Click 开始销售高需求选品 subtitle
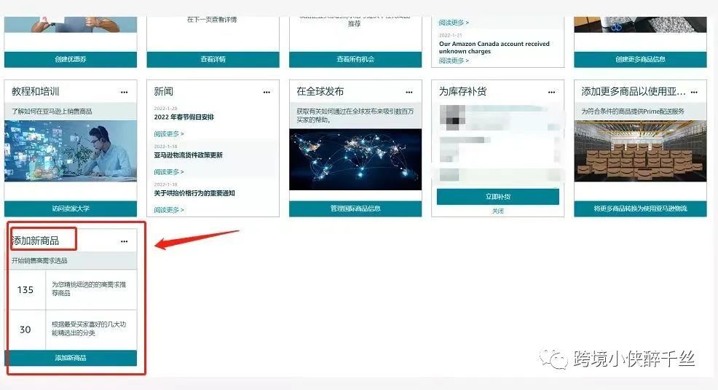 (x=39, y=261)
